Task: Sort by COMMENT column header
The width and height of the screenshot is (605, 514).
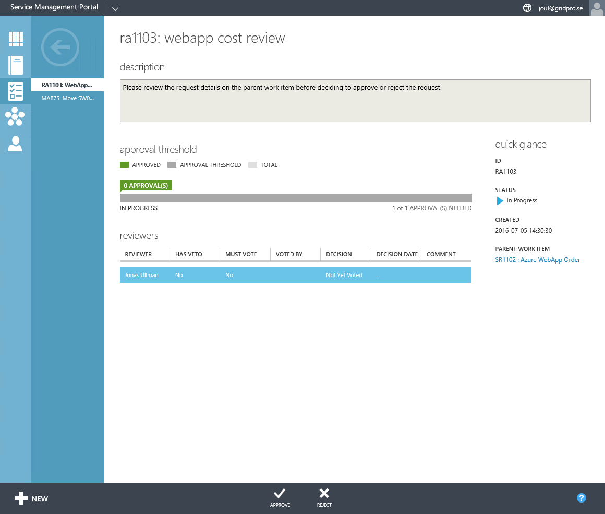Action: pos(441,254)
